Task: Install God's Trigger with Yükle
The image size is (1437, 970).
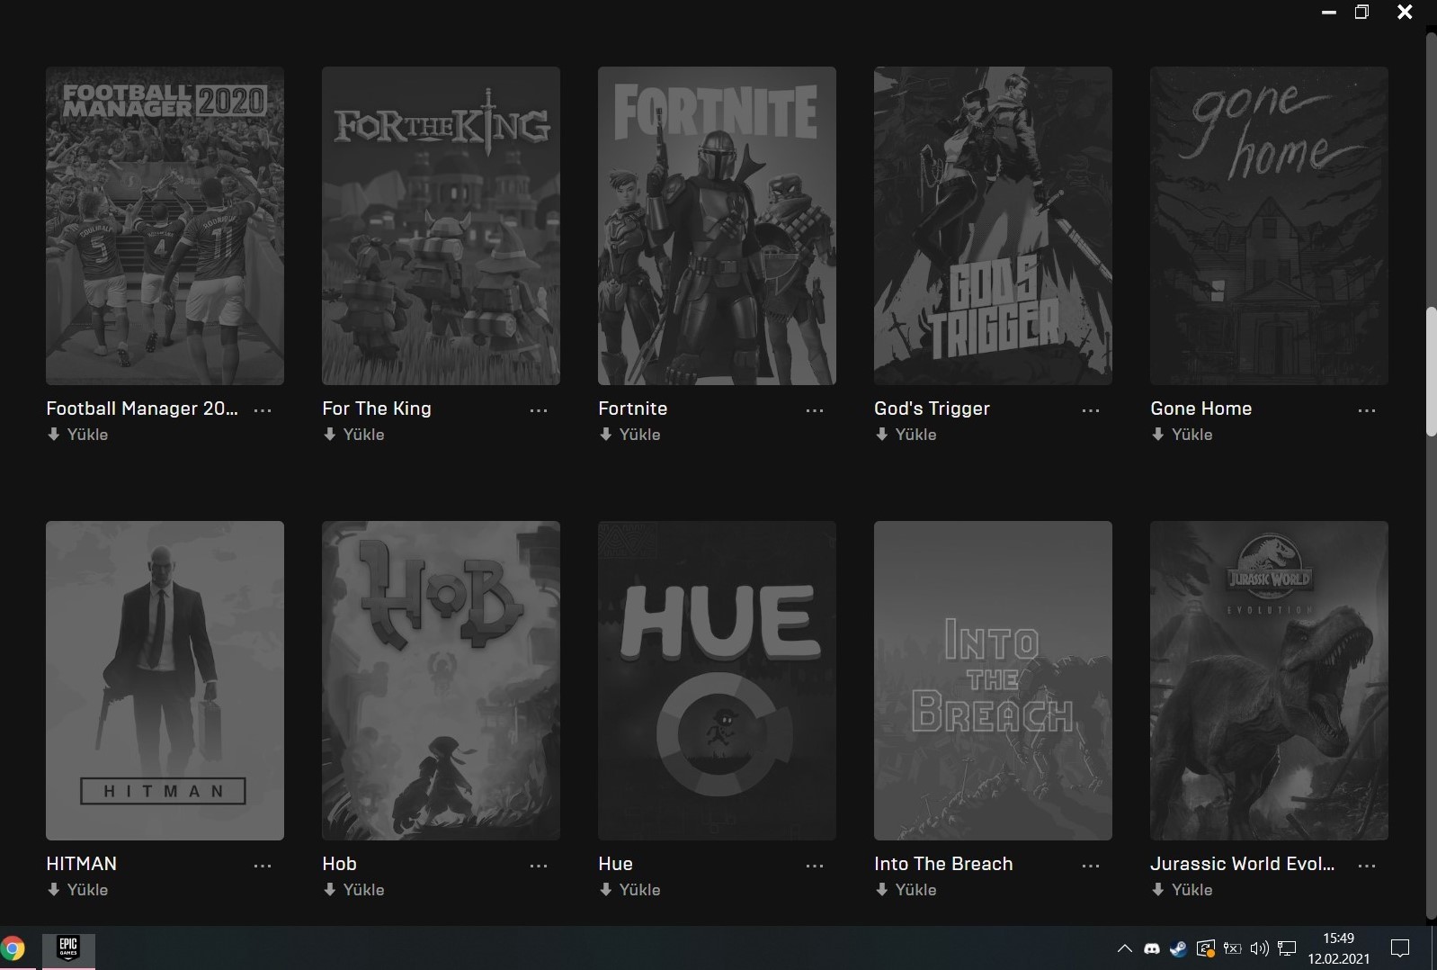Action: click(x=906, y=435)
